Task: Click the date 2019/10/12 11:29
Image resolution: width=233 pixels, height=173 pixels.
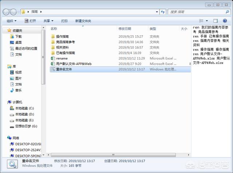Action: [x=132, y=58]
